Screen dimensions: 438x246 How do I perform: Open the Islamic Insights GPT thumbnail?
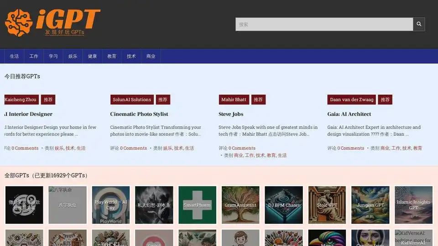[x=414, y=205]
